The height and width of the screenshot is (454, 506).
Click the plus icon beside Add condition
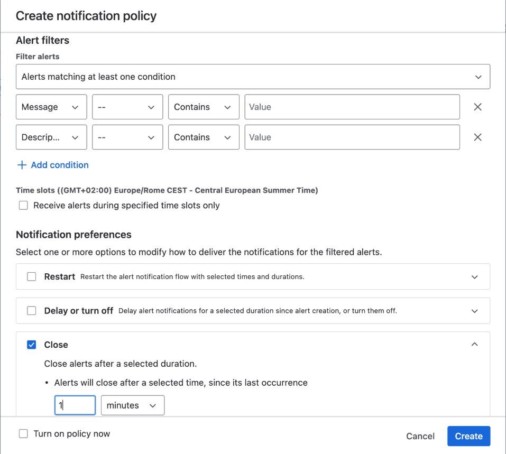click(22, 165)
